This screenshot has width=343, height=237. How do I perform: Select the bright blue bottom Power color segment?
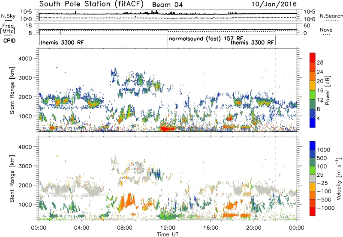[x=313, y=123]
